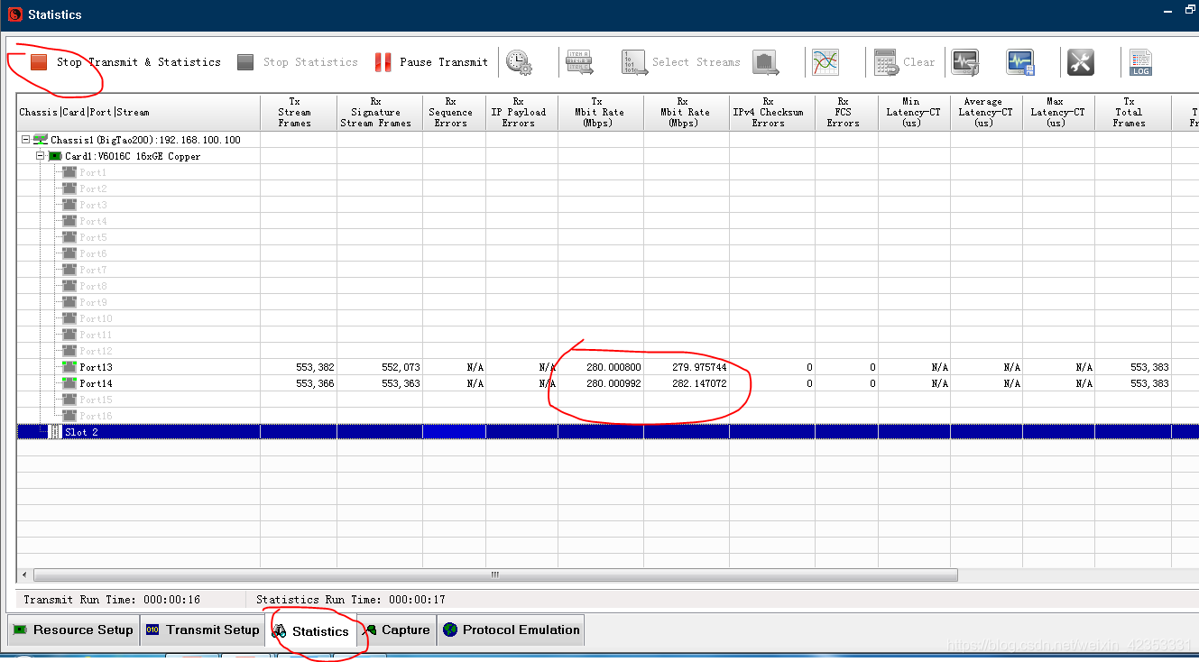Click the Port14 active port icon

pos(69,383)
